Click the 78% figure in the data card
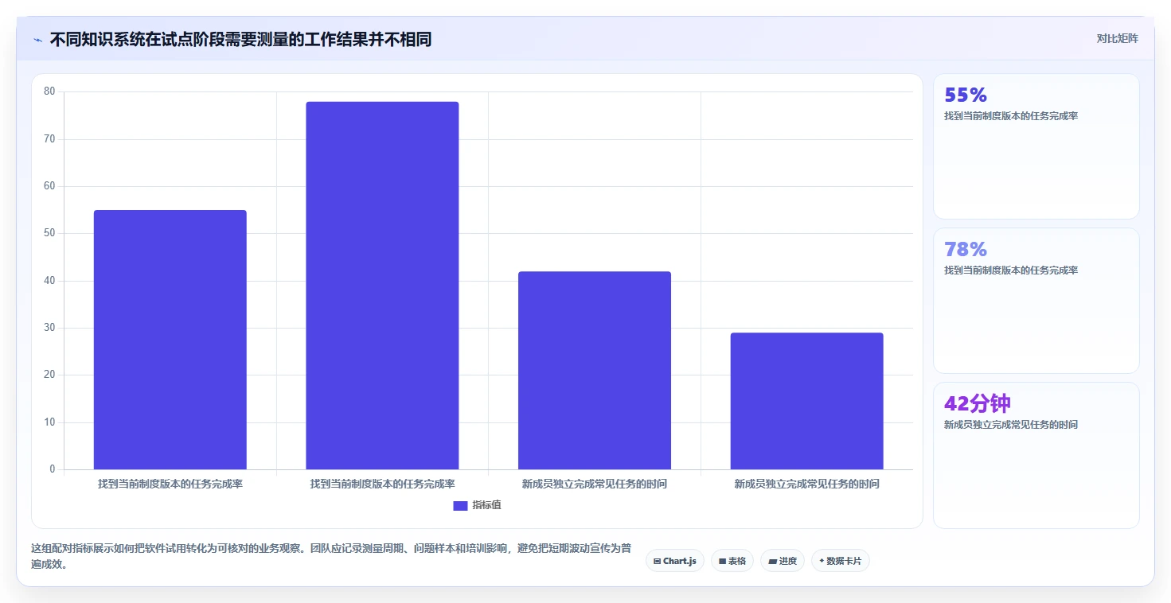1171x603 pixels. pos(966,250)
